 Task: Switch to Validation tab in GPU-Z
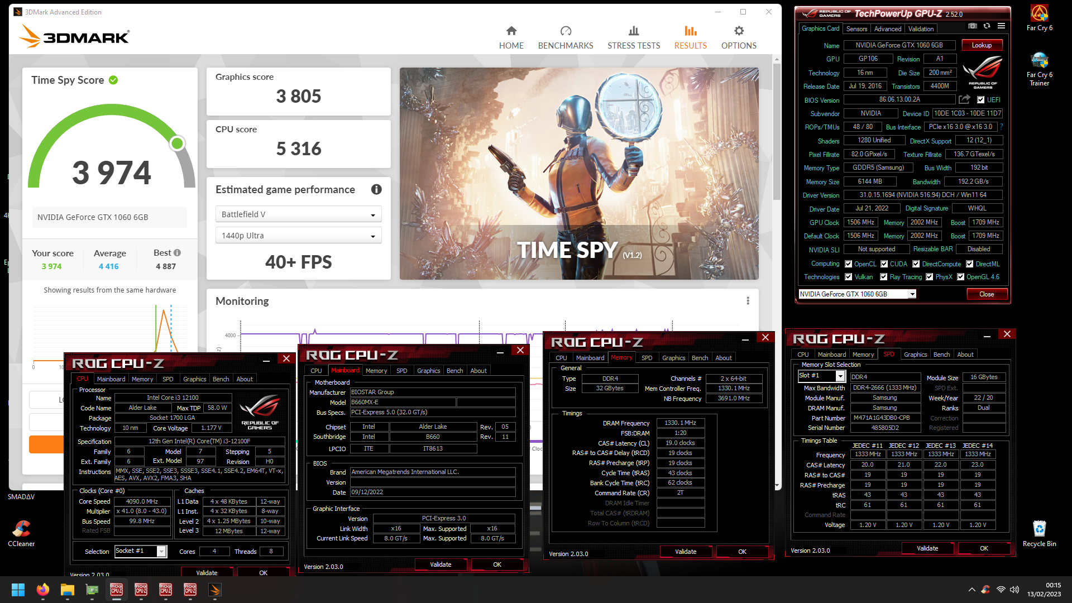click(921, 29)
